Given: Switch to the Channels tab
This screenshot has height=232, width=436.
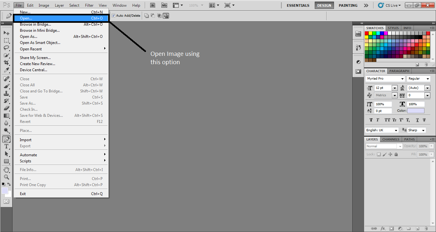Looking at the screenshot, I should point(391,139).
